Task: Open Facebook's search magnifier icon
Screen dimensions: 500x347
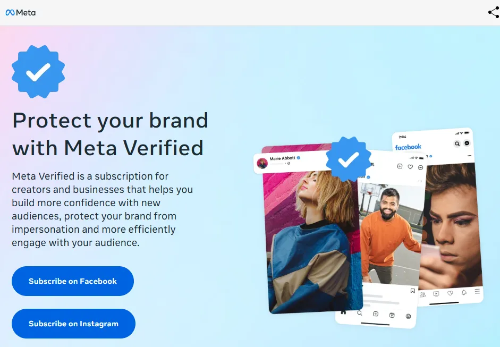Action: (457, 143)
